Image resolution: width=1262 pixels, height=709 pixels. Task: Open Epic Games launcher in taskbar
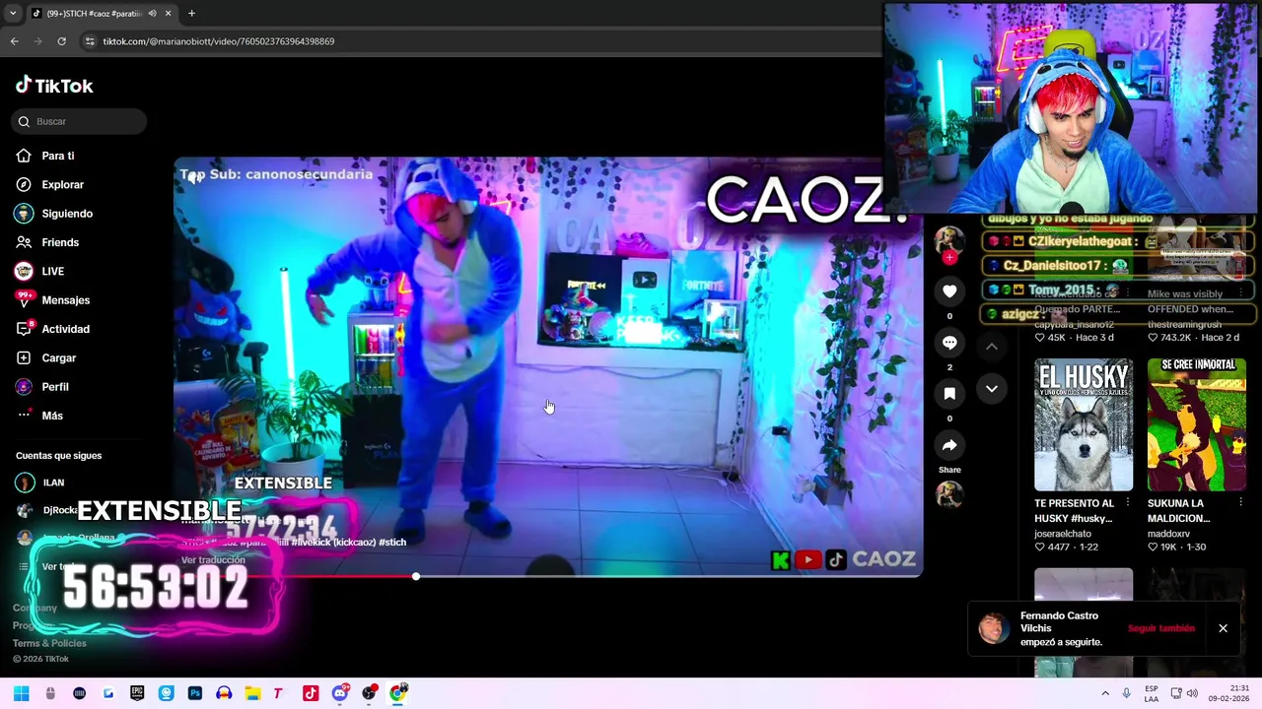(137, 693)
